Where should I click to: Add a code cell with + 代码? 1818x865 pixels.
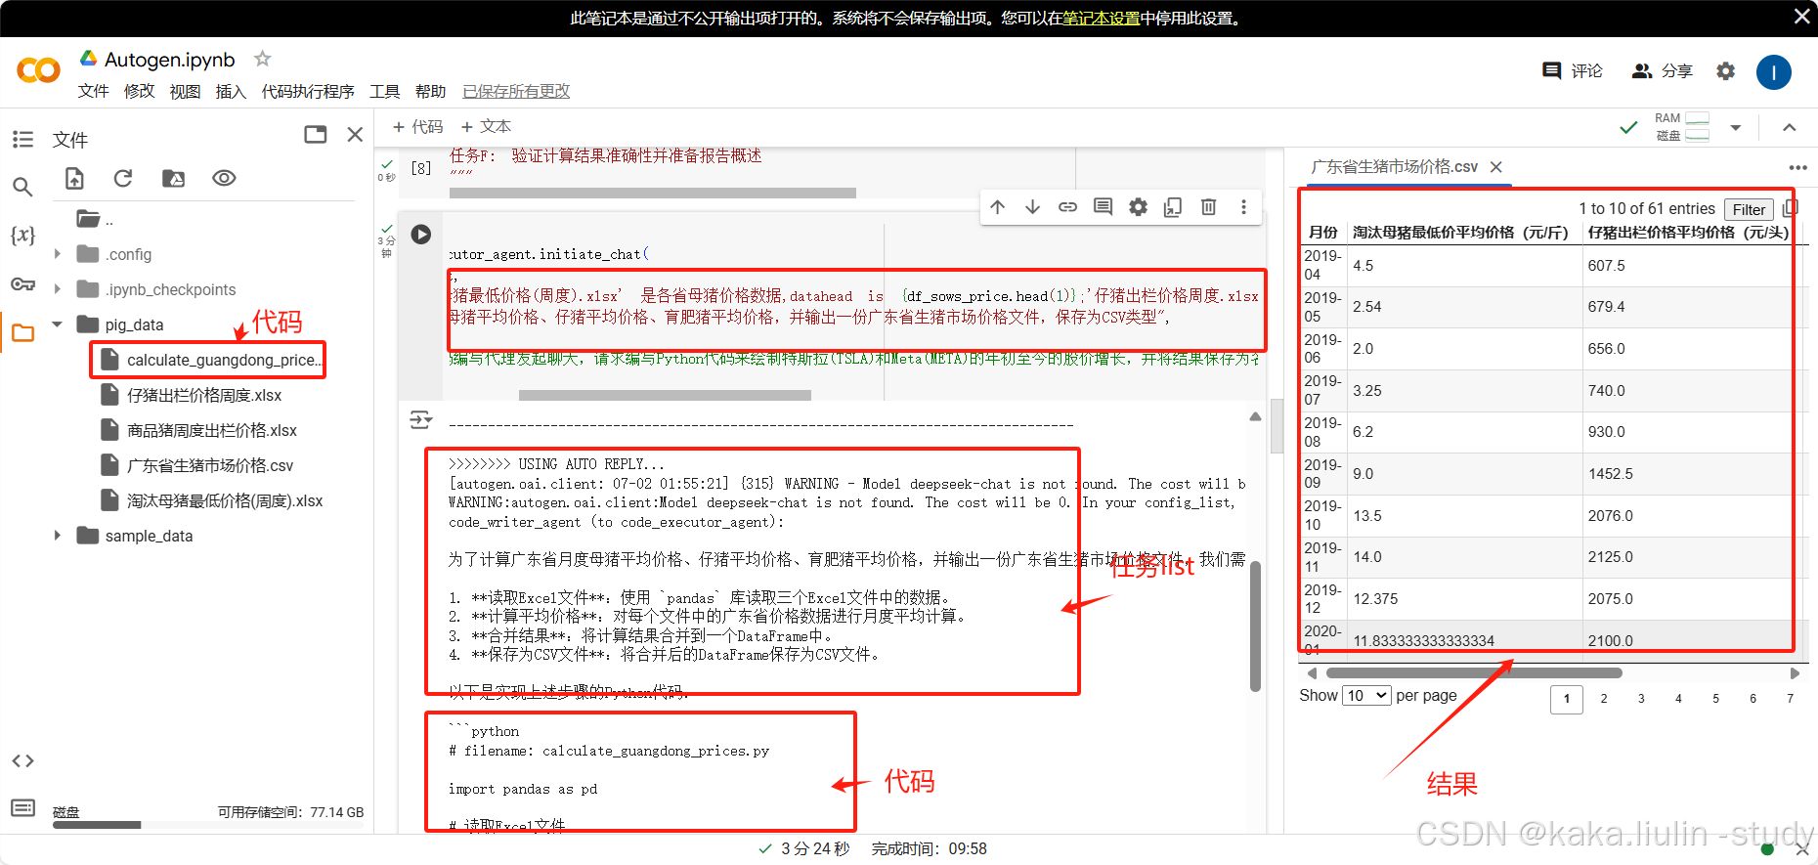(x=417, y=127)
